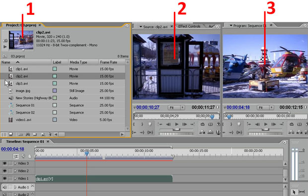308x196 pixels.
Task: Set In point in Source monitor
Action: pos(134,124)
